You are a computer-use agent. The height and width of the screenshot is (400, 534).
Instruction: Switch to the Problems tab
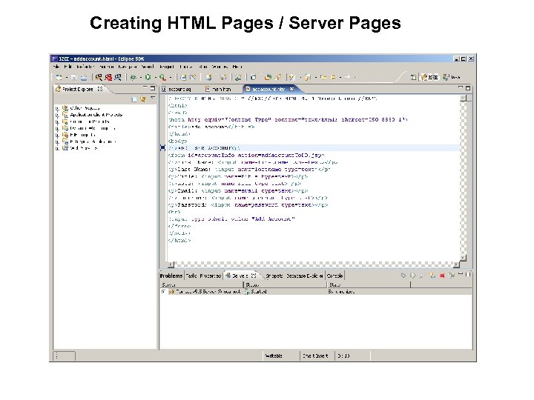[x=171, y=276]
